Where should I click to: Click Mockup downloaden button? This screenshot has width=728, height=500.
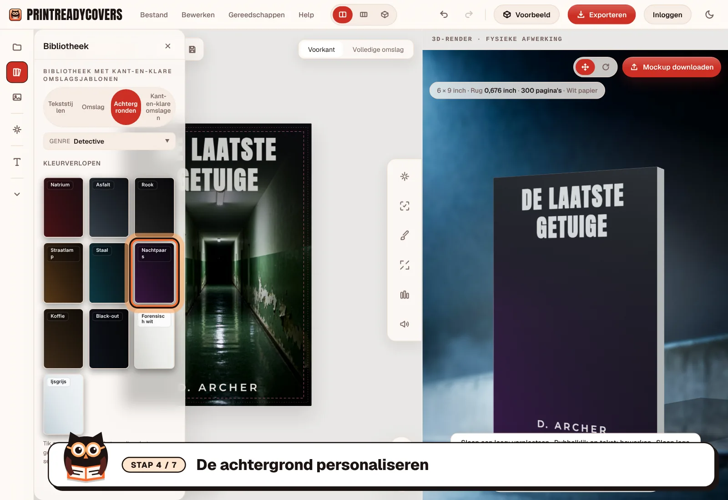coord(672,67)
